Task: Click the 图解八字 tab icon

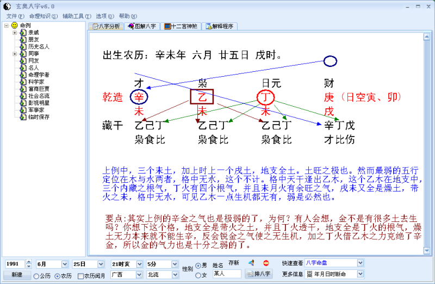Action: [131, 26]
